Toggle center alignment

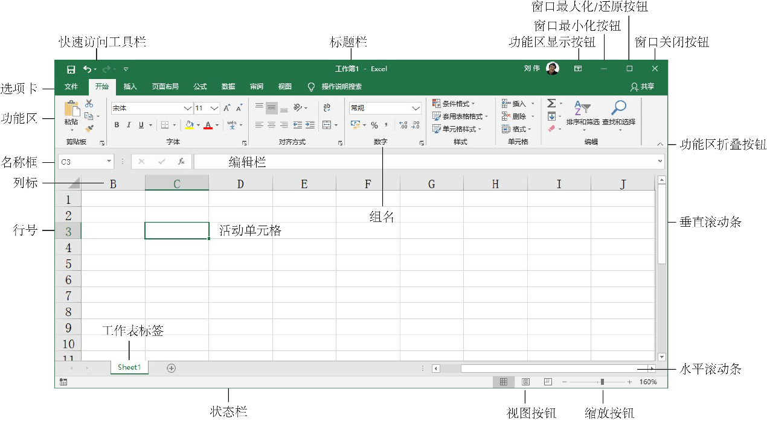coord(271,125)
